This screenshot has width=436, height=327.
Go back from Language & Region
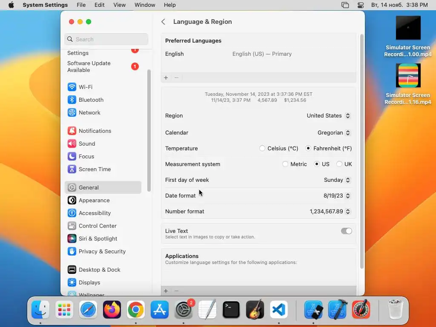(163, 22)
